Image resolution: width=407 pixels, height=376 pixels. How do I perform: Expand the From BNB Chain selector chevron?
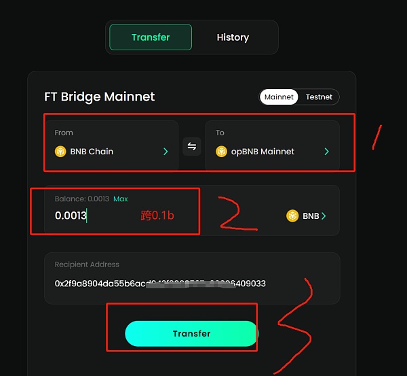pos(166,152)
